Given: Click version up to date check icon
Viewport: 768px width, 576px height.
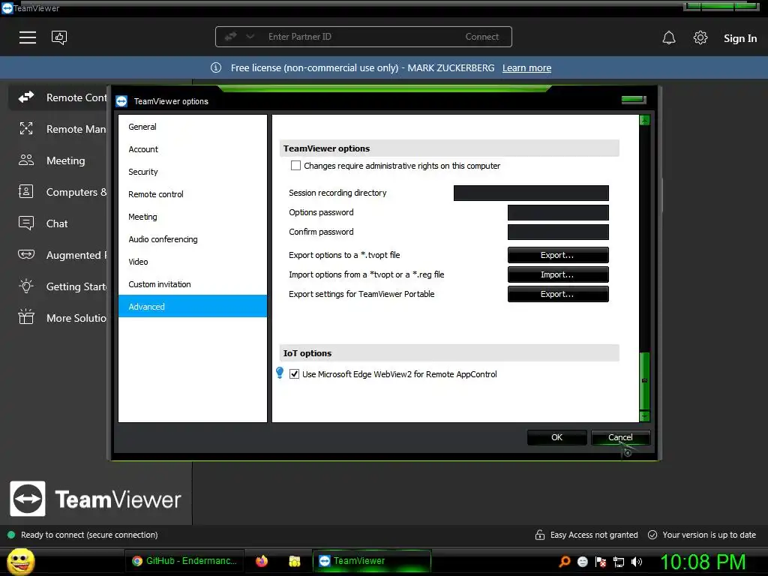Looking at the screenshot, I should (x=652, y=535).
